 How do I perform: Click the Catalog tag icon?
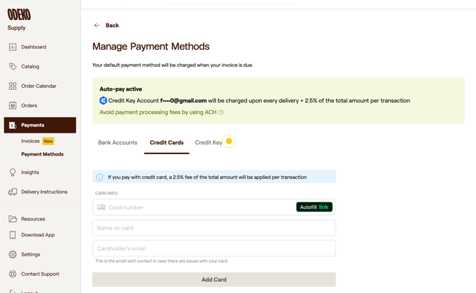12,66
